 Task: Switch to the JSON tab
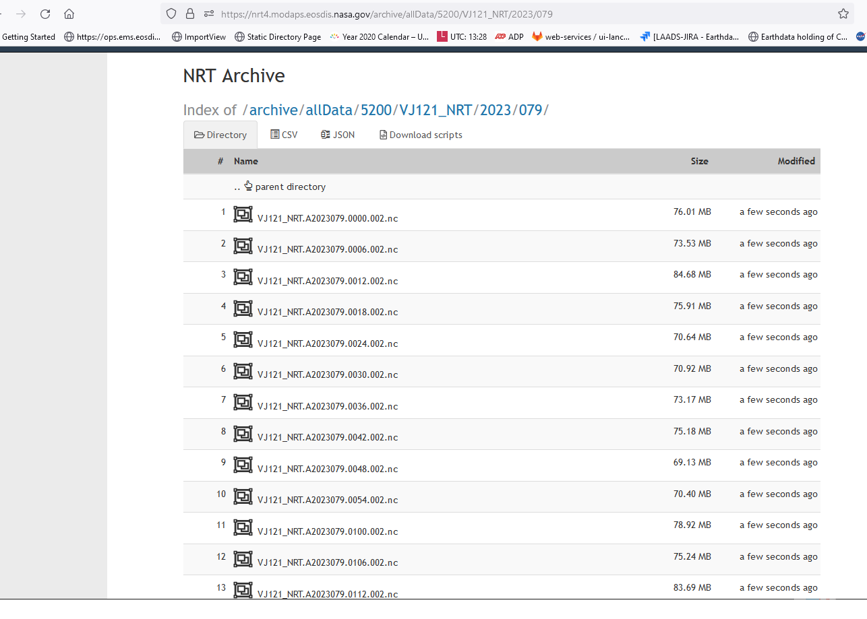[x=338, y=135]
